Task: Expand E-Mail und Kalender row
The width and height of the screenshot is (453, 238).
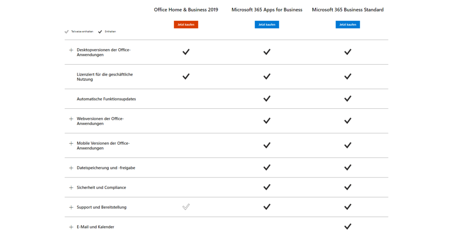Action: 71,227
